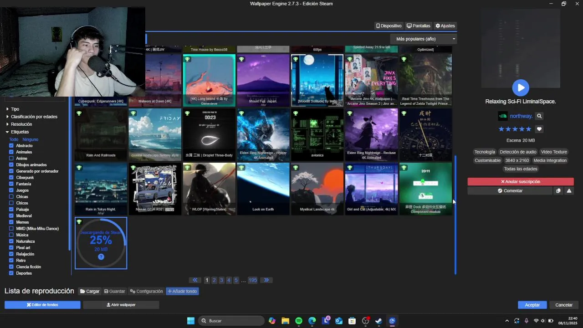
Task: Expand the Resolución filter section
Action: [x=19, y=124]
